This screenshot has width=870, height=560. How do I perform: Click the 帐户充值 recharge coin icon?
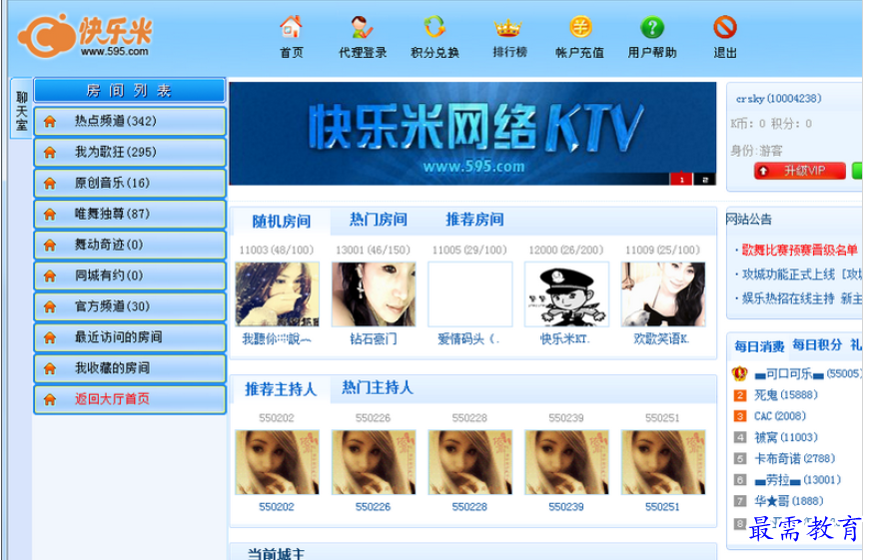click(580, 27)
